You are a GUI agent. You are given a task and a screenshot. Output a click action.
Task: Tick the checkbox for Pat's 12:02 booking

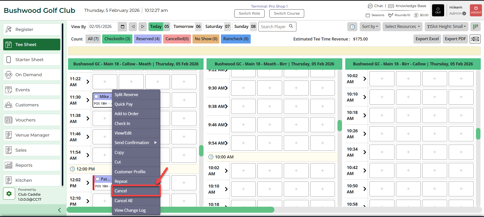pyautogui.click(x=98, y=179)
